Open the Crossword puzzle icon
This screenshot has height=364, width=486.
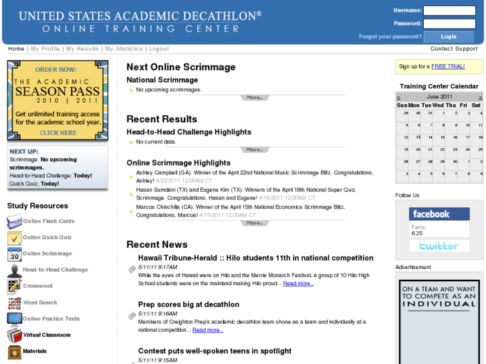[14, 287]
